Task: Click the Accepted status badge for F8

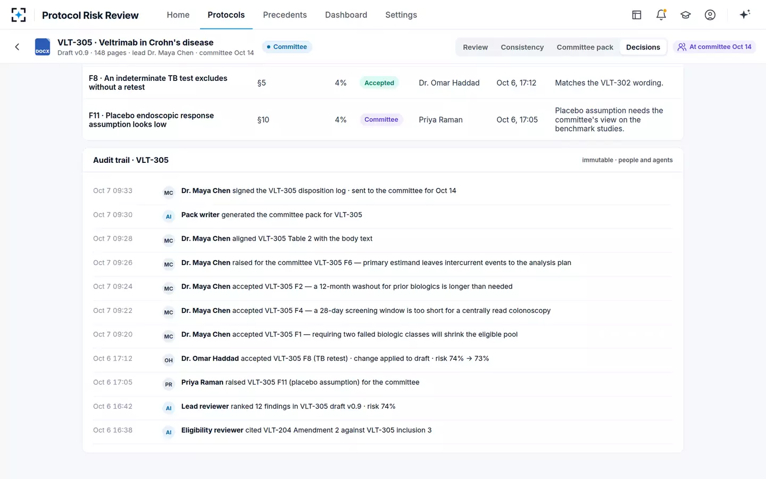Action: click(x=379, y=83)
